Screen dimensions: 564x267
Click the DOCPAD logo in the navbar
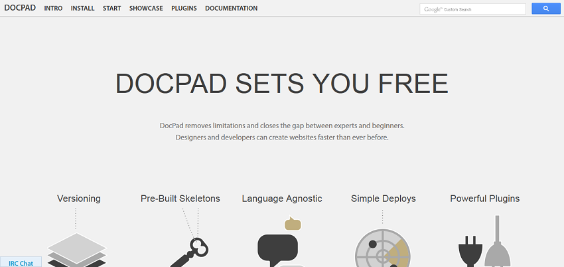pyautogui.click(x=20, y=7)
